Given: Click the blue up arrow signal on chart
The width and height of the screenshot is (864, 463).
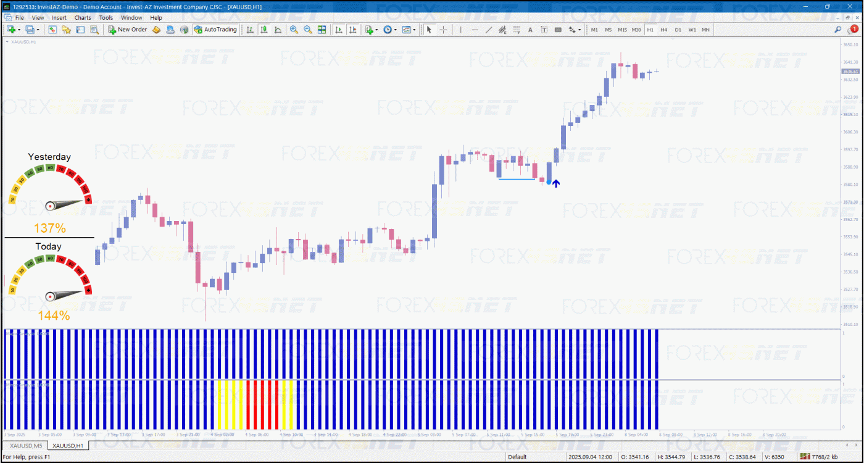Looking at the screenshot, I should coord(556,183).
